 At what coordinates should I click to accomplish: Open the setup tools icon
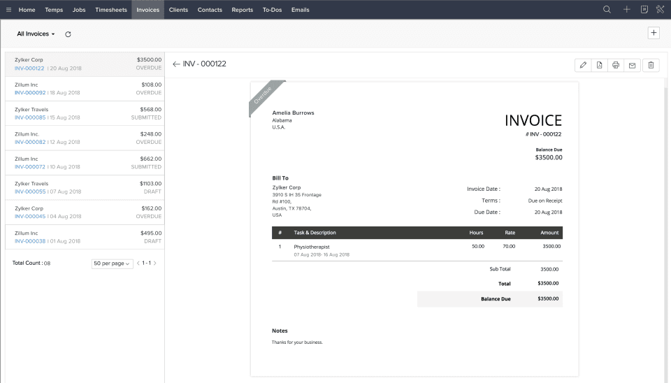(x=660, y=9)
